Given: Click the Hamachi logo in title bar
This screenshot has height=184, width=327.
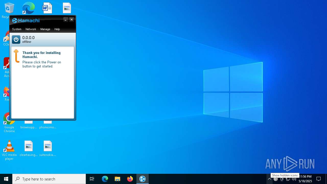Looking at the screenshot, I should click(x=26, y=20).
